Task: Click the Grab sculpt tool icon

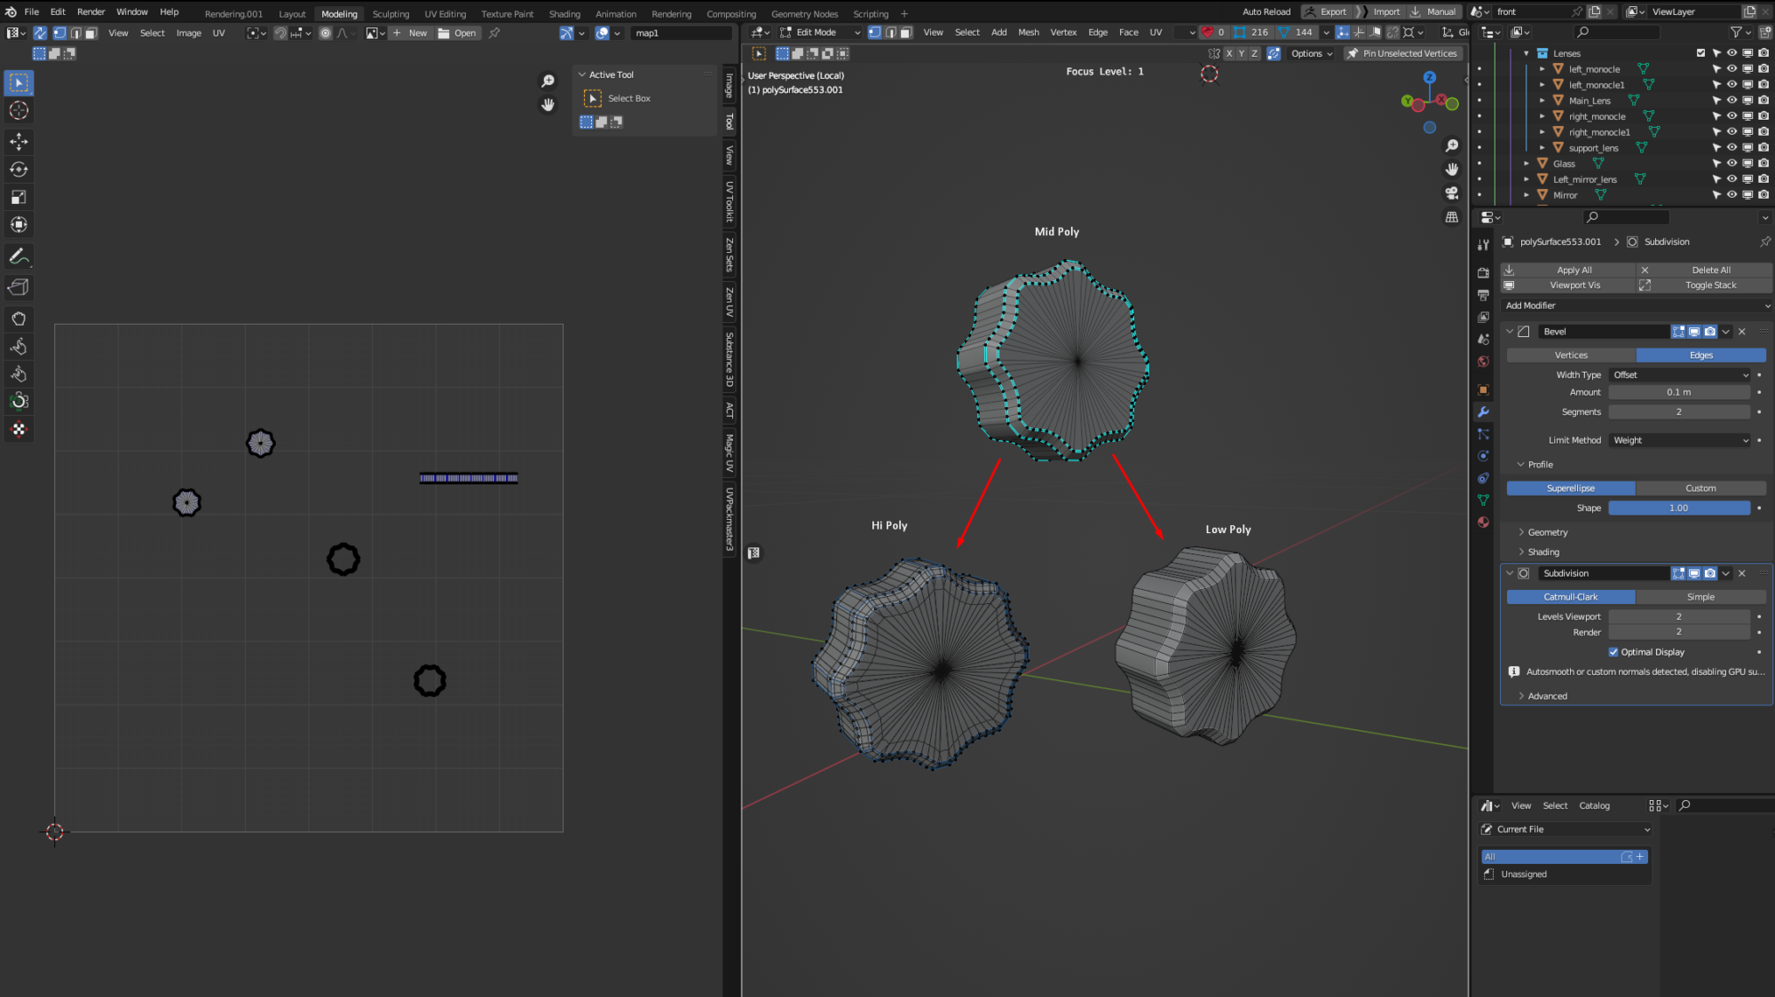Action: [19, 318]
